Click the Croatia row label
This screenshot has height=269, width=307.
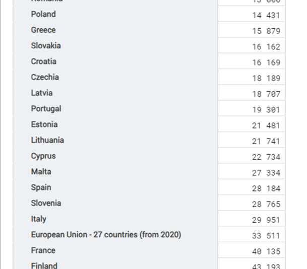click(x=44, y=61)
